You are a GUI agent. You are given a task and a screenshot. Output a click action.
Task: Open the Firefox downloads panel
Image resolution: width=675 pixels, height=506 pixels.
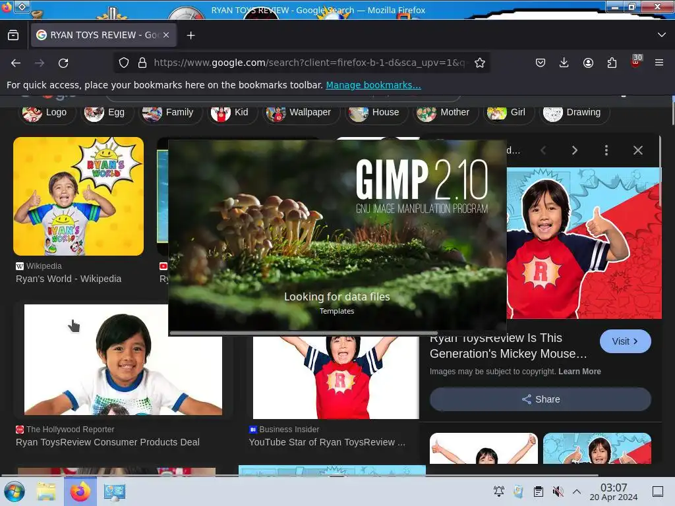click(564, 63)
